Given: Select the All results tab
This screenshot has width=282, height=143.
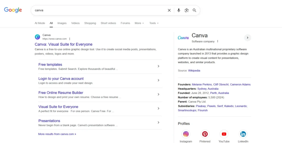Looking at the screenshot, I should point(51,23).
